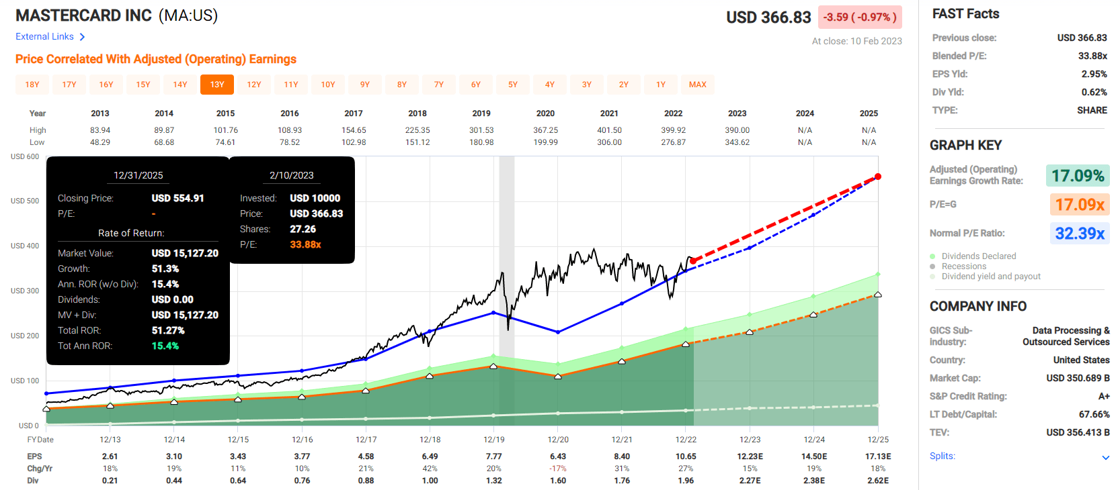Image resolution: width=1120 pixels, height=490 pixels.
Task: Click the 17.09% earnings growth rate badge
Action: (x=1078, y=176)
